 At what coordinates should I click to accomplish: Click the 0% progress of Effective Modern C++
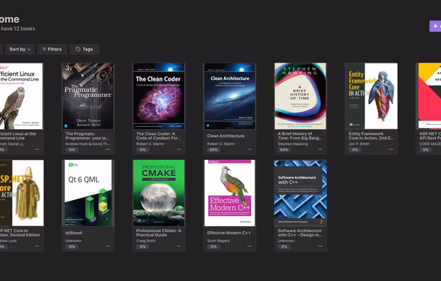pyautogui.click(x=213, y=247)
